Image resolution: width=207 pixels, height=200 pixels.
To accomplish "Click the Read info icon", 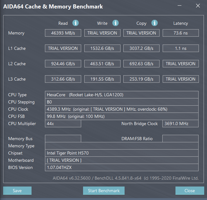I will click(x=76, y=23).
